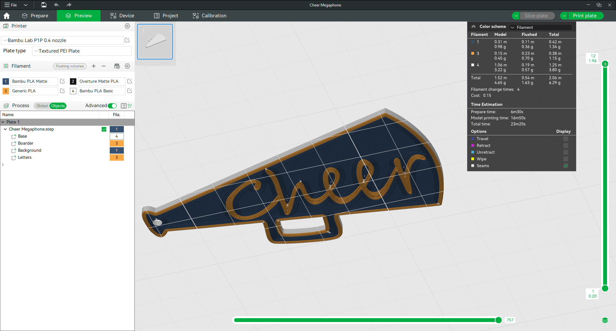Image resolution: width=616 pixels, height=331 pixels.
Task: Collapse Cheer Megaphone.step tree node
Action: pos(5,129)
